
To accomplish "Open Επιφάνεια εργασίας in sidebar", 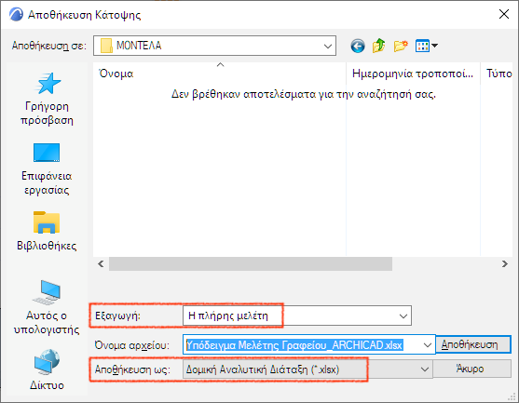I will (47, 168).
